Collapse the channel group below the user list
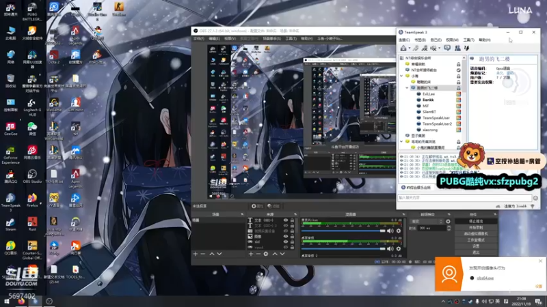 click(401, 142)
